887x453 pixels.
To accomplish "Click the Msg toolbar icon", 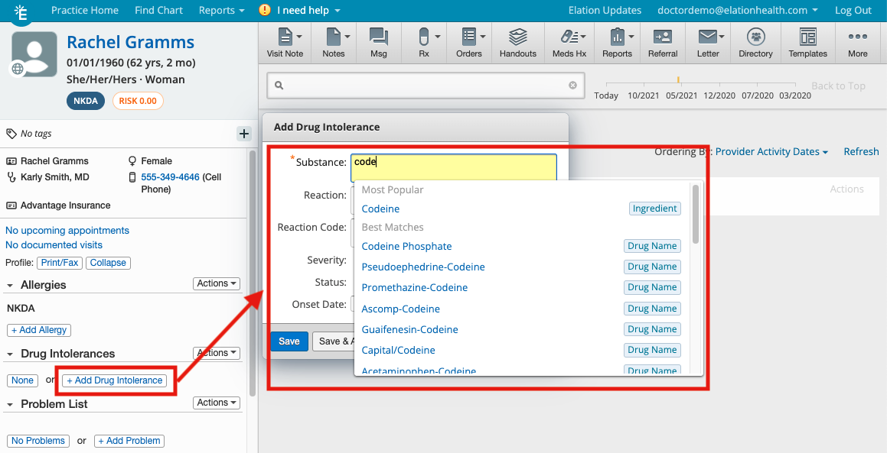I will (x=378, y=42).
